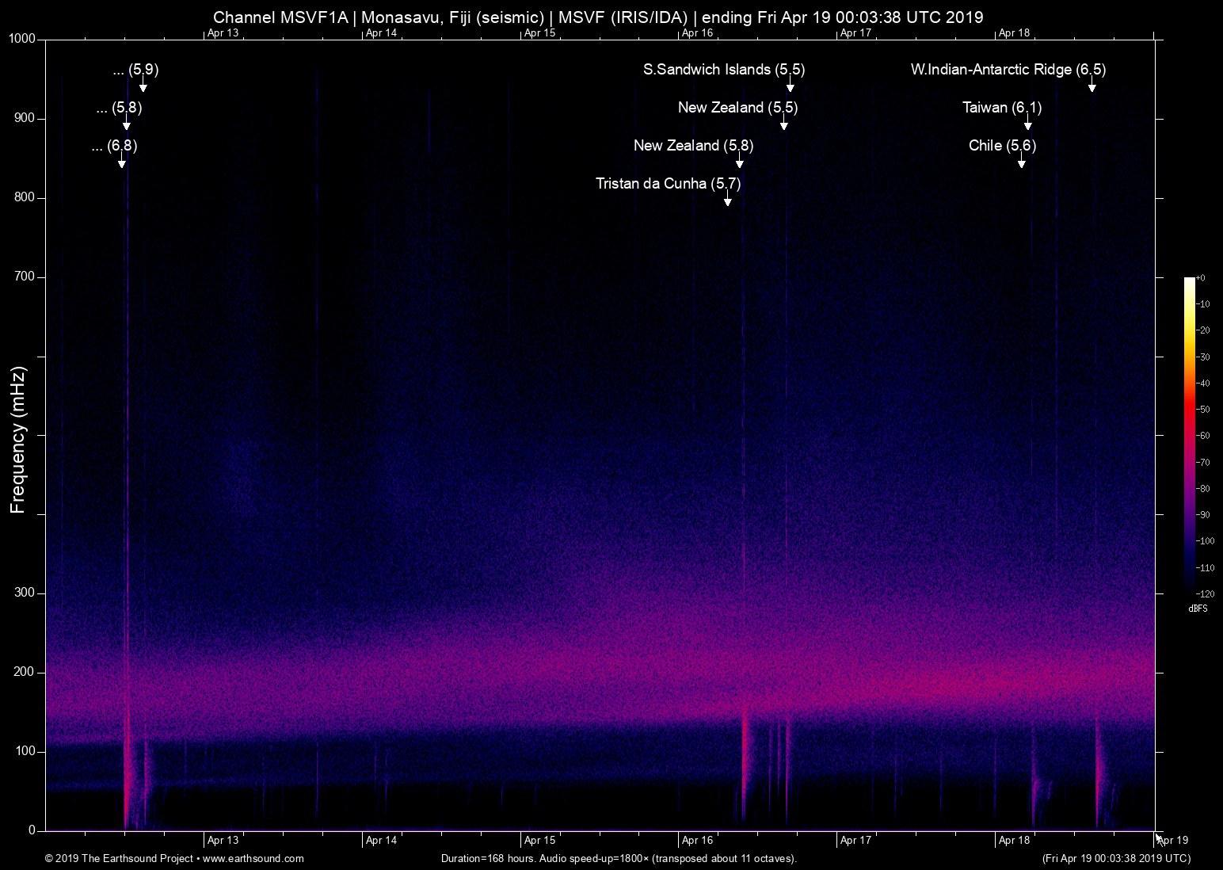The height and width of the screenshot is (870, 1223).
Task: Click the Taiwan (6.1) earthquake label
Action: click(1001, 108)
